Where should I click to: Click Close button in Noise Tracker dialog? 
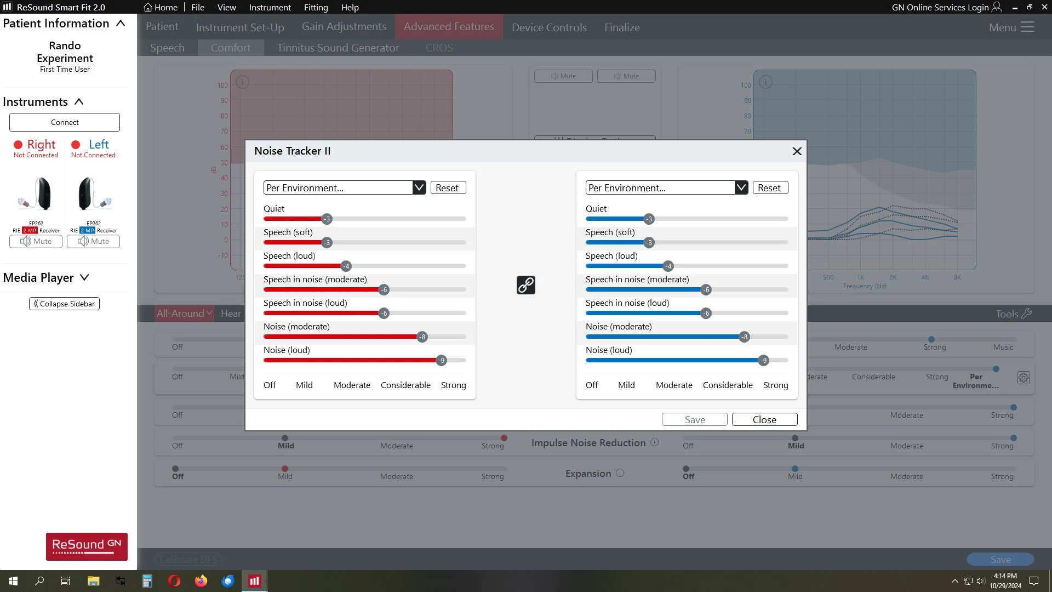coord(764,419)
